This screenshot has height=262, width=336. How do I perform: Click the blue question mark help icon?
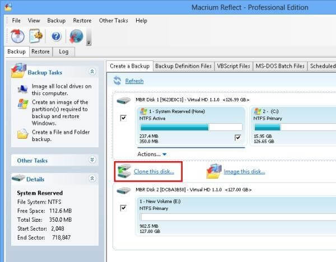[56, 36]
